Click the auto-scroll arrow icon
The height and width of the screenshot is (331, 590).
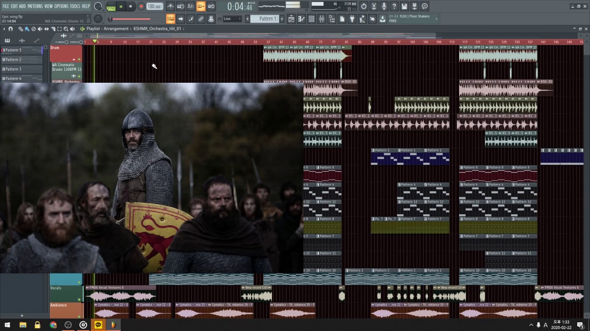[x=181, y=19]
